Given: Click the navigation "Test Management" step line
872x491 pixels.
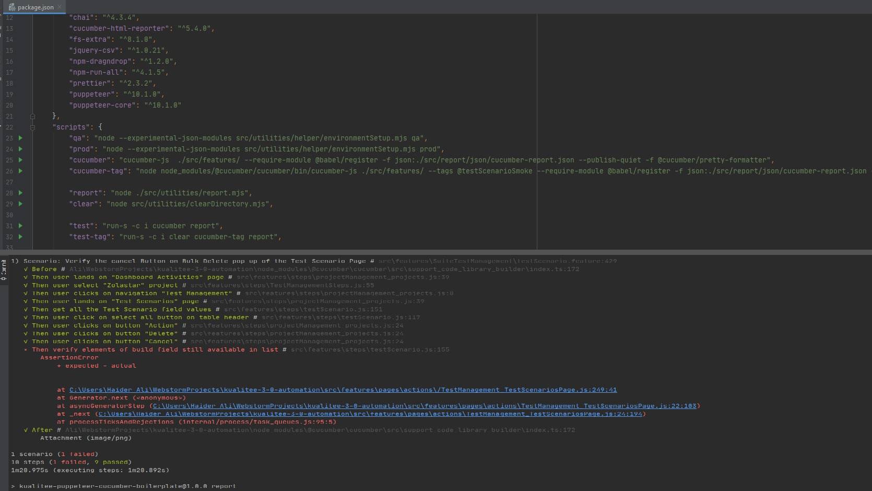Looking at the screenshot, I should pyautogui.click(x=239, y=293).
